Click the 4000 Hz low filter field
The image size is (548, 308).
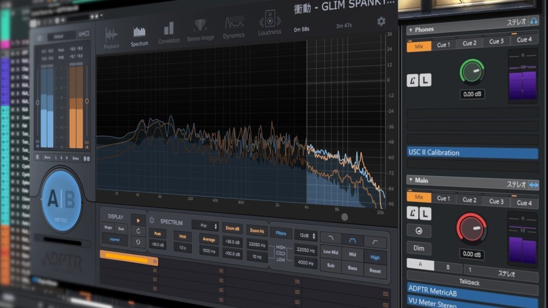pyautogui.click(x=306, y=263)
